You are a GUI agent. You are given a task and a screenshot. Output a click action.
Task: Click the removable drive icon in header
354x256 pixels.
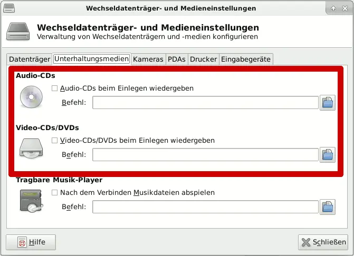(x=18, y=32)
